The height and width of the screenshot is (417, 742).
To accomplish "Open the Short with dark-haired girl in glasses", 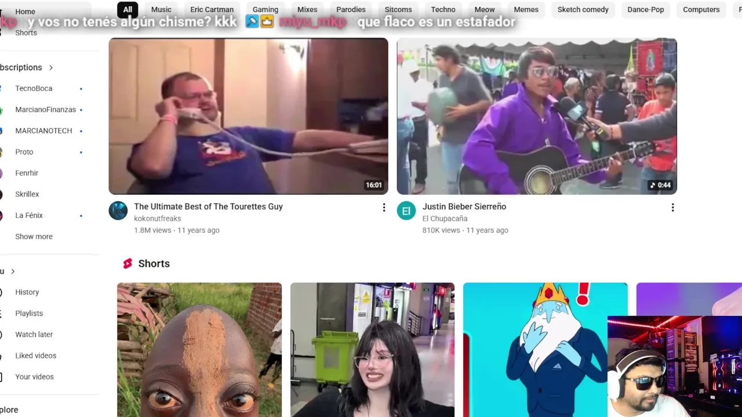I will [372, 350].
